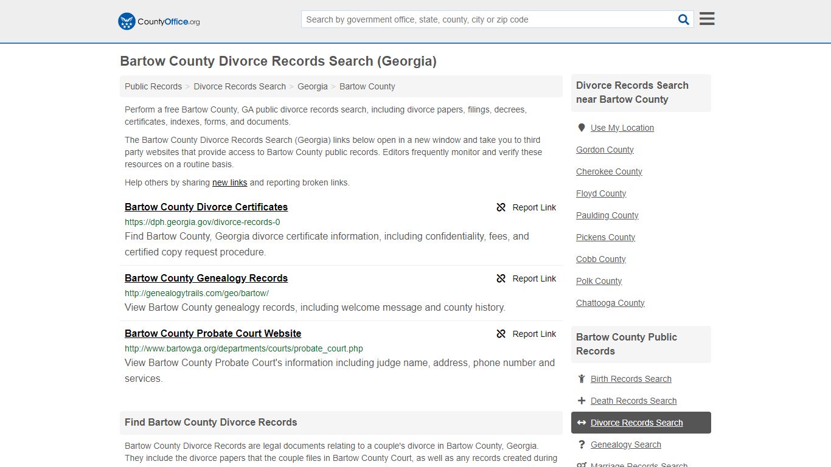Open Bartow County Probate Court Website

213,333
